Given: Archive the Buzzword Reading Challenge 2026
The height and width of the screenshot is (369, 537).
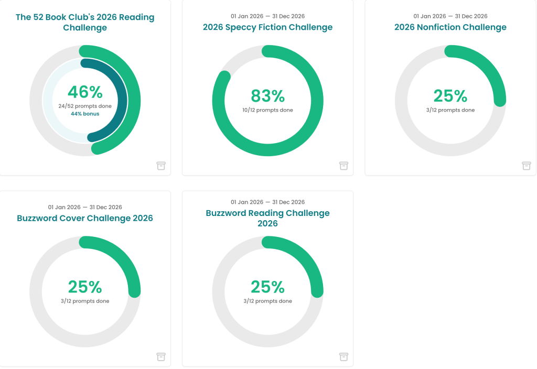Looking at the screenshot, I should [343, 357].
